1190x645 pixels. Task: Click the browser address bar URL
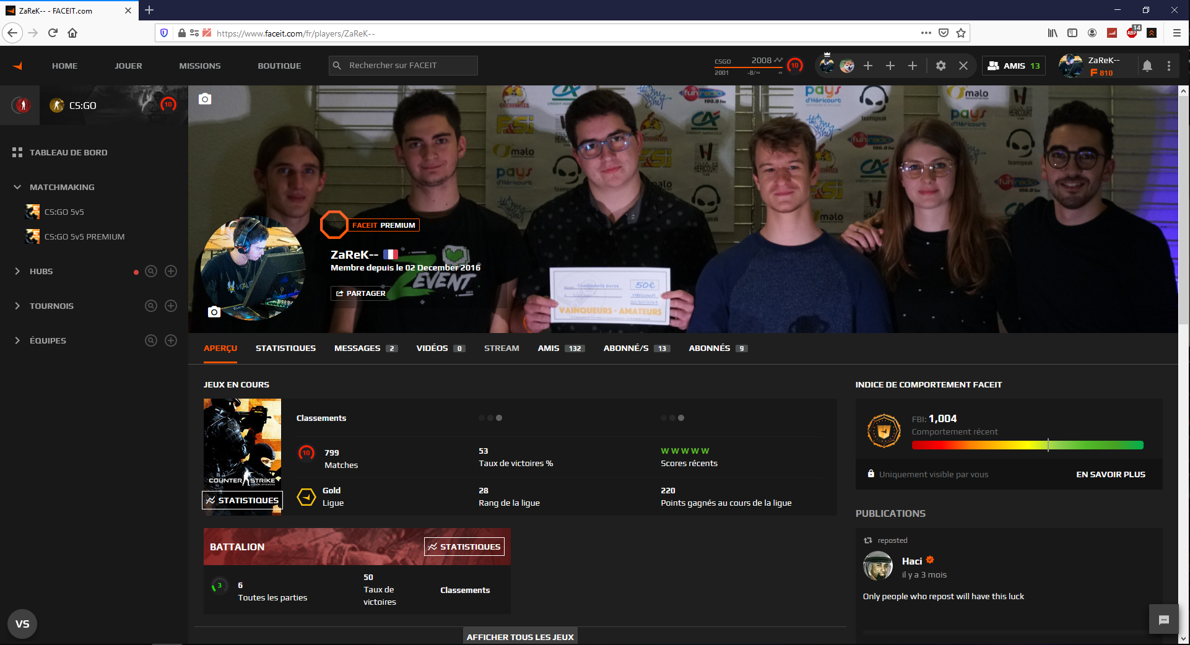(x=296, y=33)
